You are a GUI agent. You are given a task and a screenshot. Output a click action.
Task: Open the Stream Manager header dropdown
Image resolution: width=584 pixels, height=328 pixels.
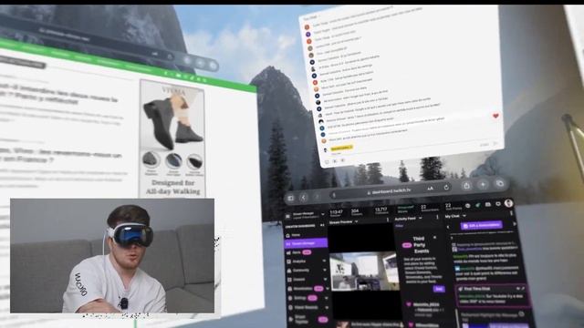(x=322, y=214)
